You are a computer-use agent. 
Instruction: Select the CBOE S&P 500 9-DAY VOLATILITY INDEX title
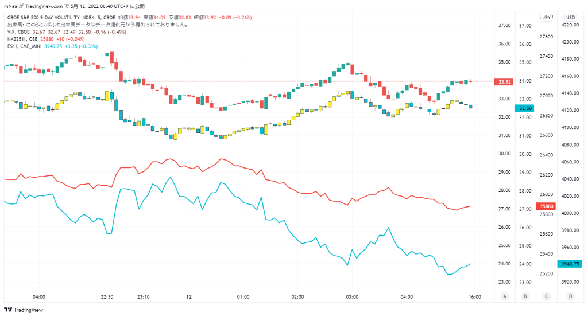coord(61,18)
